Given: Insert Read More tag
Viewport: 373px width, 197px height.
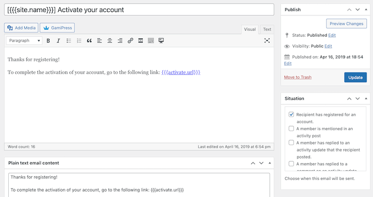Looking at the screenshot, I should (140, 40).
